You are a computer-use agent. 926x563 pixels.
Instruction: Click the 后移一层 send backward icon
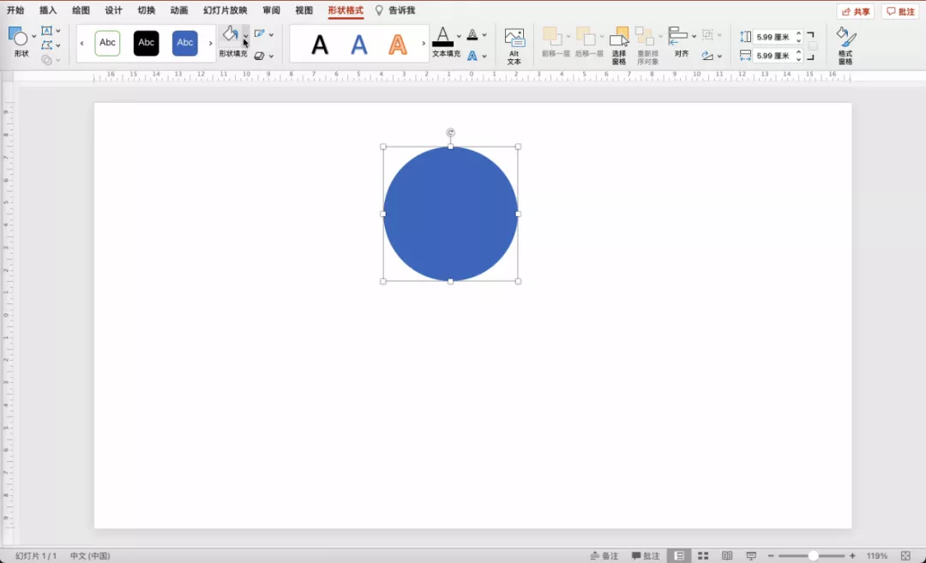(586, 37)
